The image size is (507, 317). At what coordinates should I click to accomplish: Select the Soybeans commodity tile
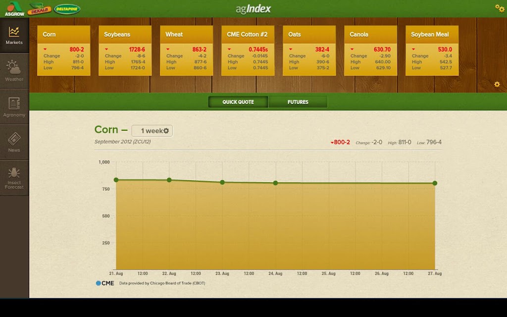point(125,51)
